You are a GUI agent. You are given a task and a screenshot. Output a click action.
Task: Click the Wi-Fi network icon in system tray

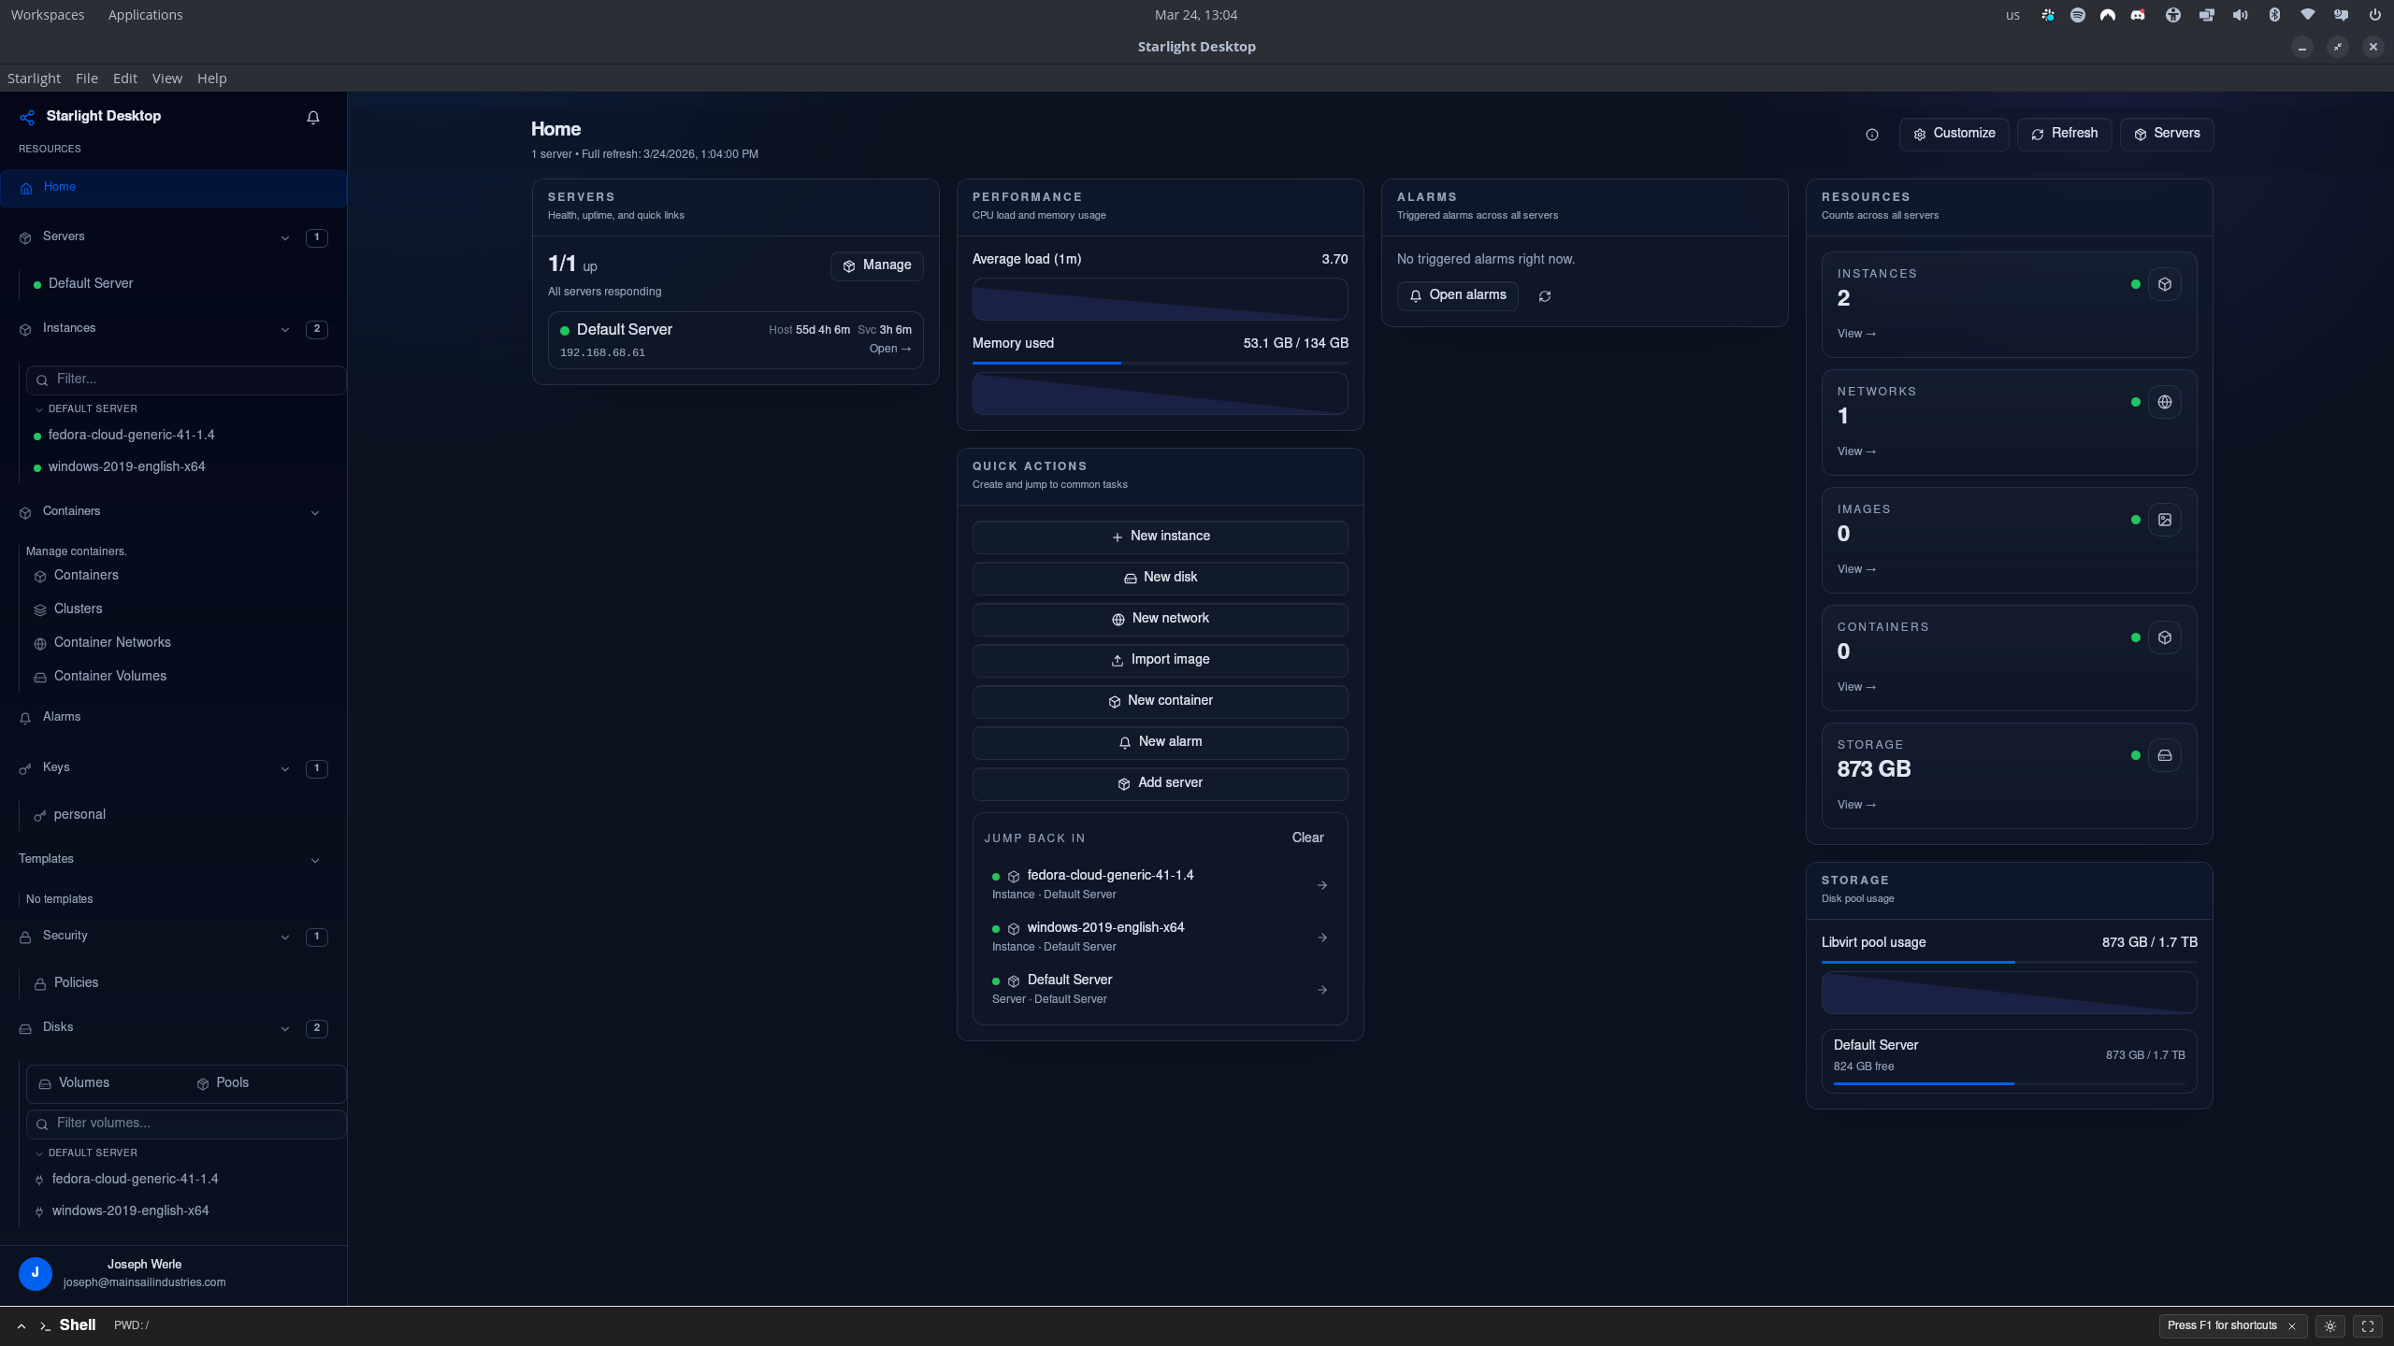tap(2308, 15)
